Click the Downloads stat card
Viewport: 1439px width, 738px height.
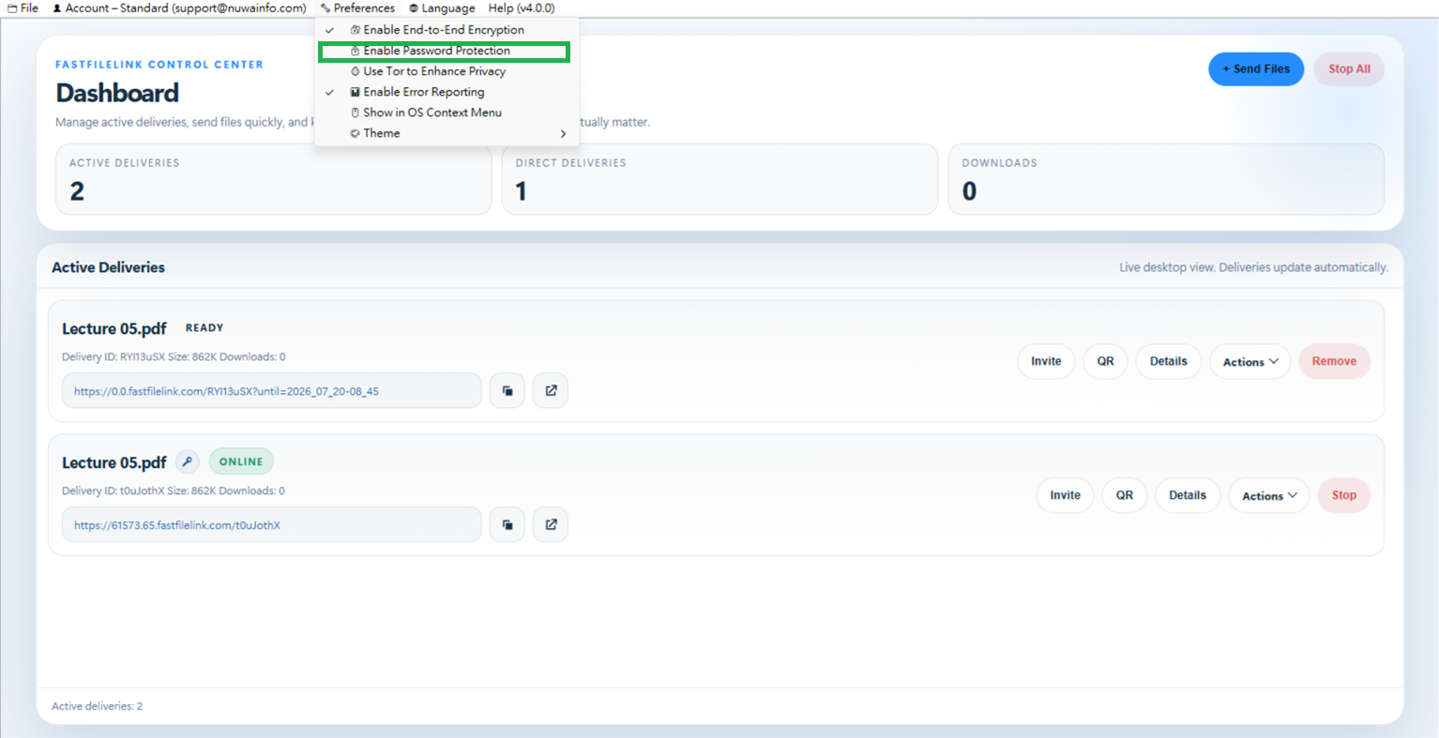point(1166,179)
